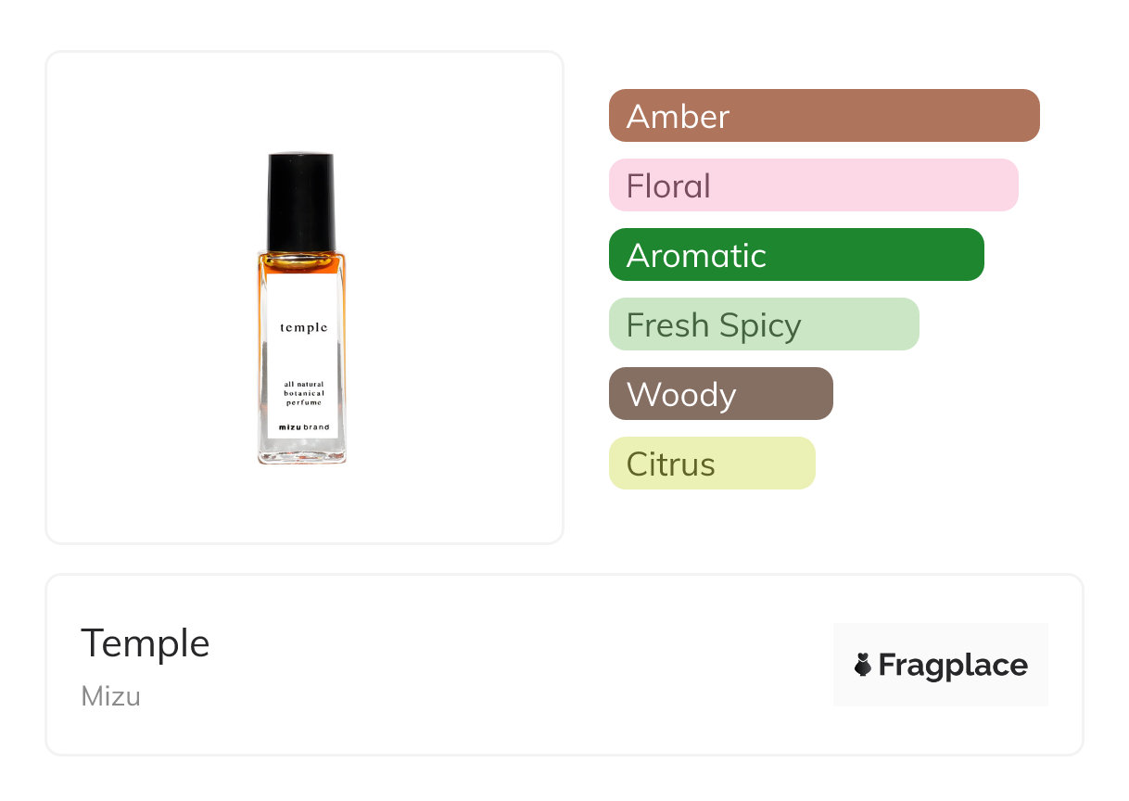Screen dimensions: 1129x801
Task: Click the clear glass base of the bottle
Action: click(x=302, y=451)
